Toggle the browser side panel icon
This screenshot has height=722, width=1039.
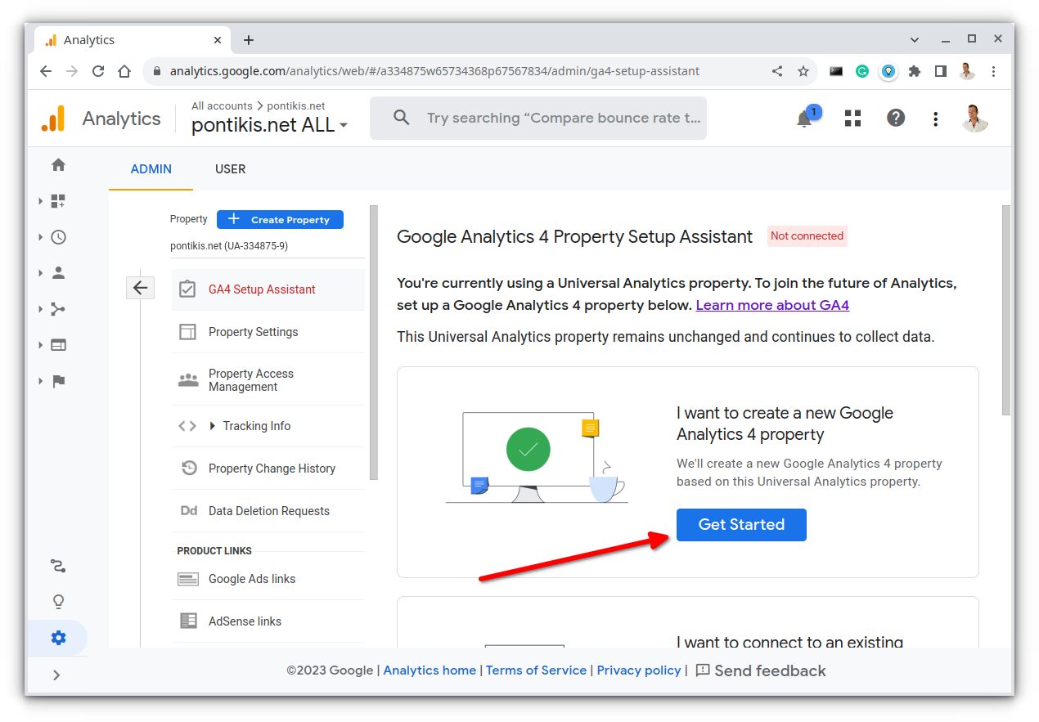click(x=941, y=71)
